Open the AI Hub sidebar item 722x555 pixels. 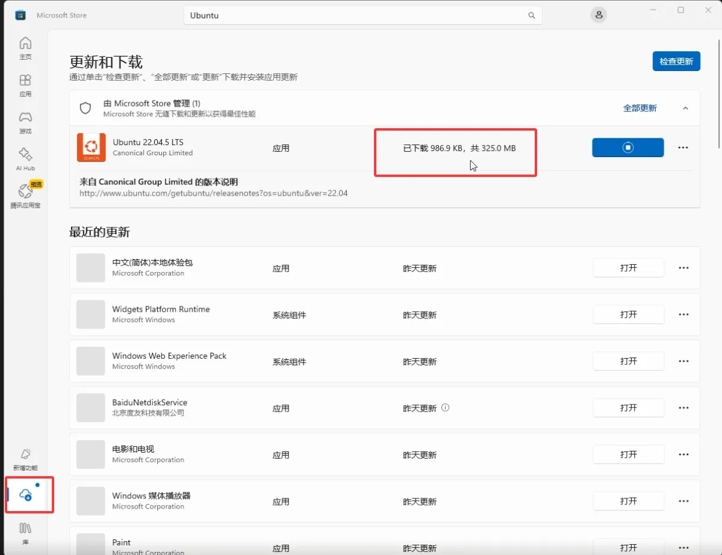(x=25, y=160)
